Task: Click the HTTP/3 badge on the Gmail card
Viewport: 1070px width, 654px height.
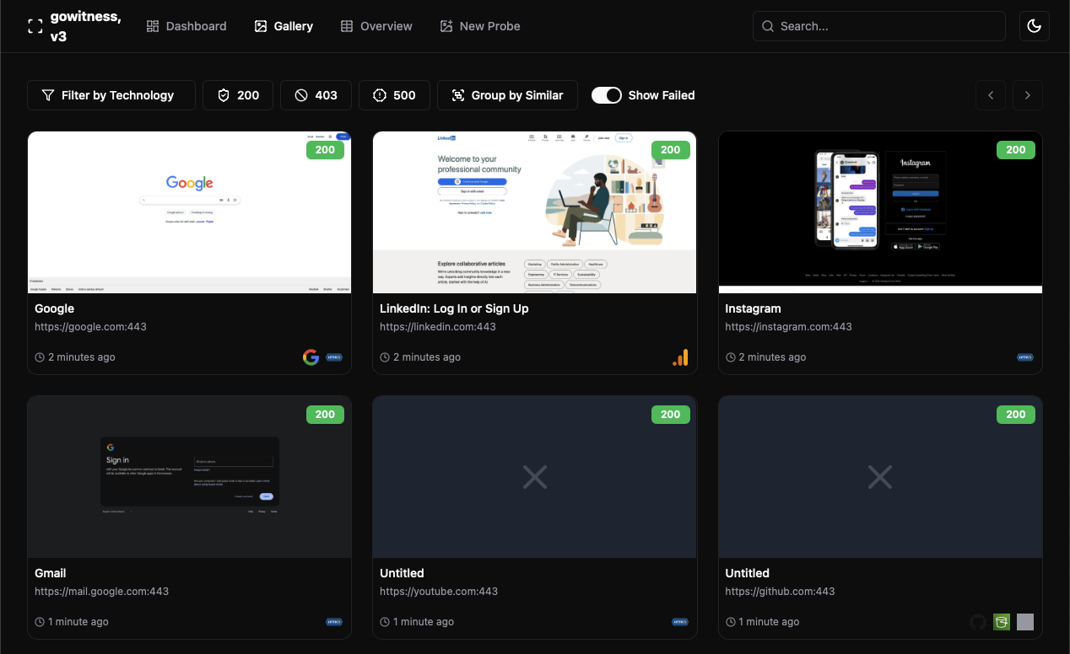Action: [x=334, y=622]
